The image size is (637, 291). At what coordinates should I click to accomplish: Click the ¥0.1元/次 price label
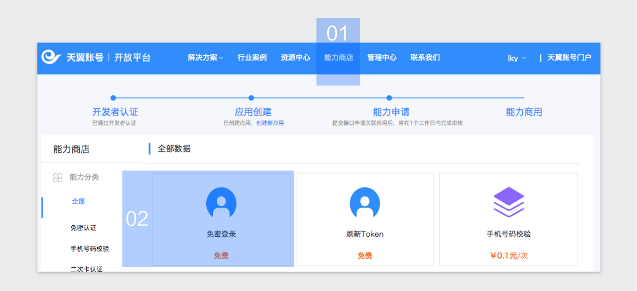pyautogui.click(x=508, y=256)
